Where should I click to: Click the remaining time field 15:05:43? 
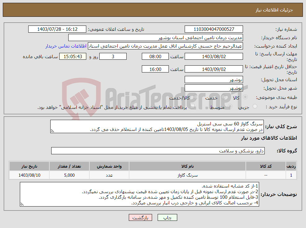73,56
